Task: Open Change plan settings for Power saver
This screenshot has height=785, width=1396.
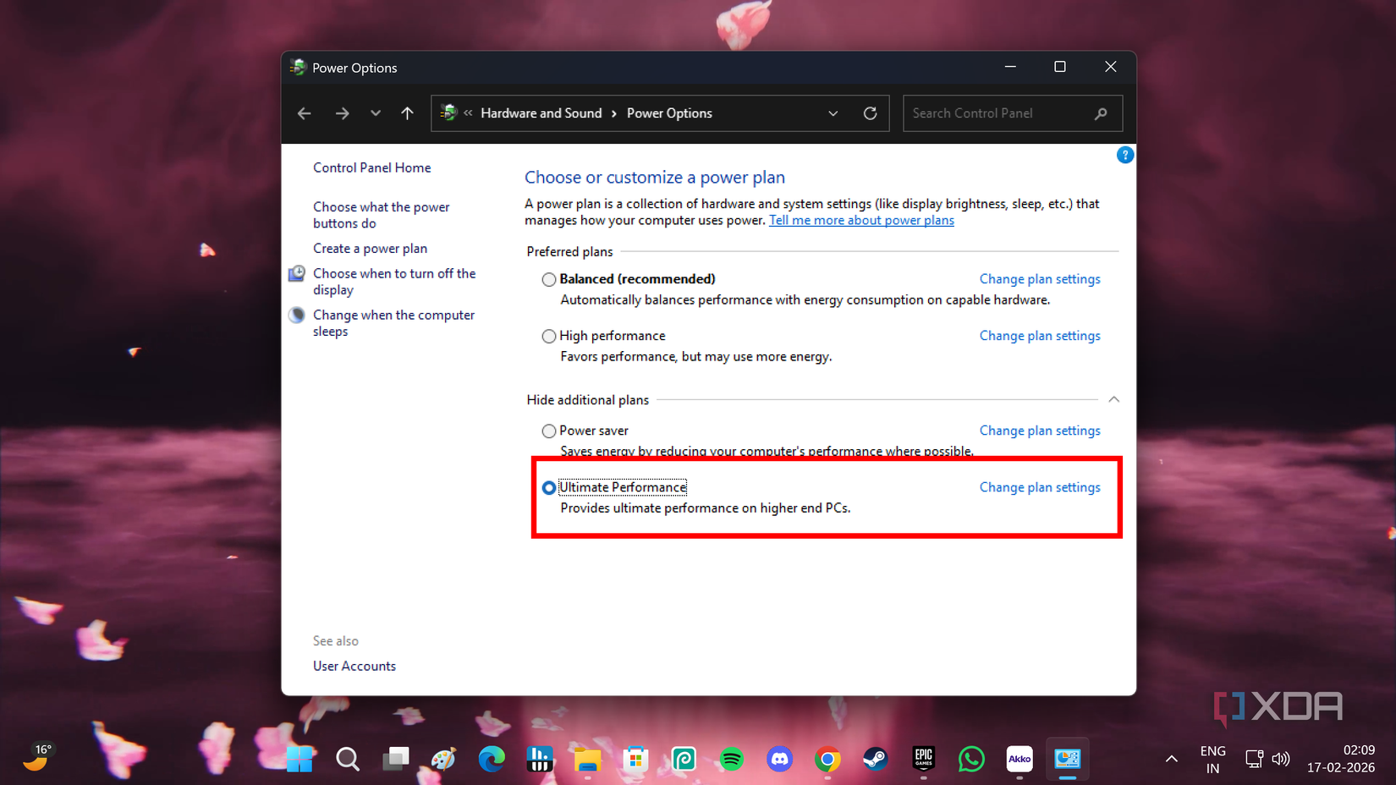Action: click(1040, 431)
